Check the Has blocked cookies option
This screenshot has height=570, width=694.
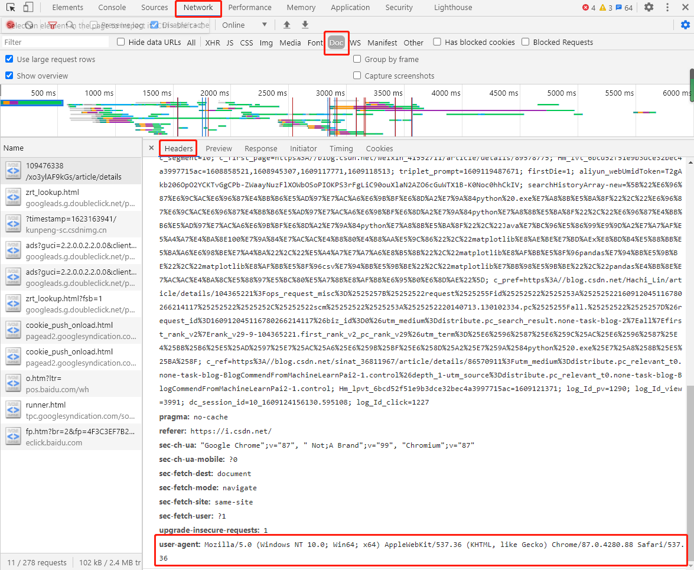(x=437, y=42)
